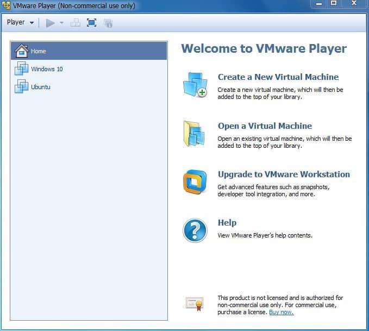Select Home in the library list
Screen dimensions: 369x331
coord(89,51)
